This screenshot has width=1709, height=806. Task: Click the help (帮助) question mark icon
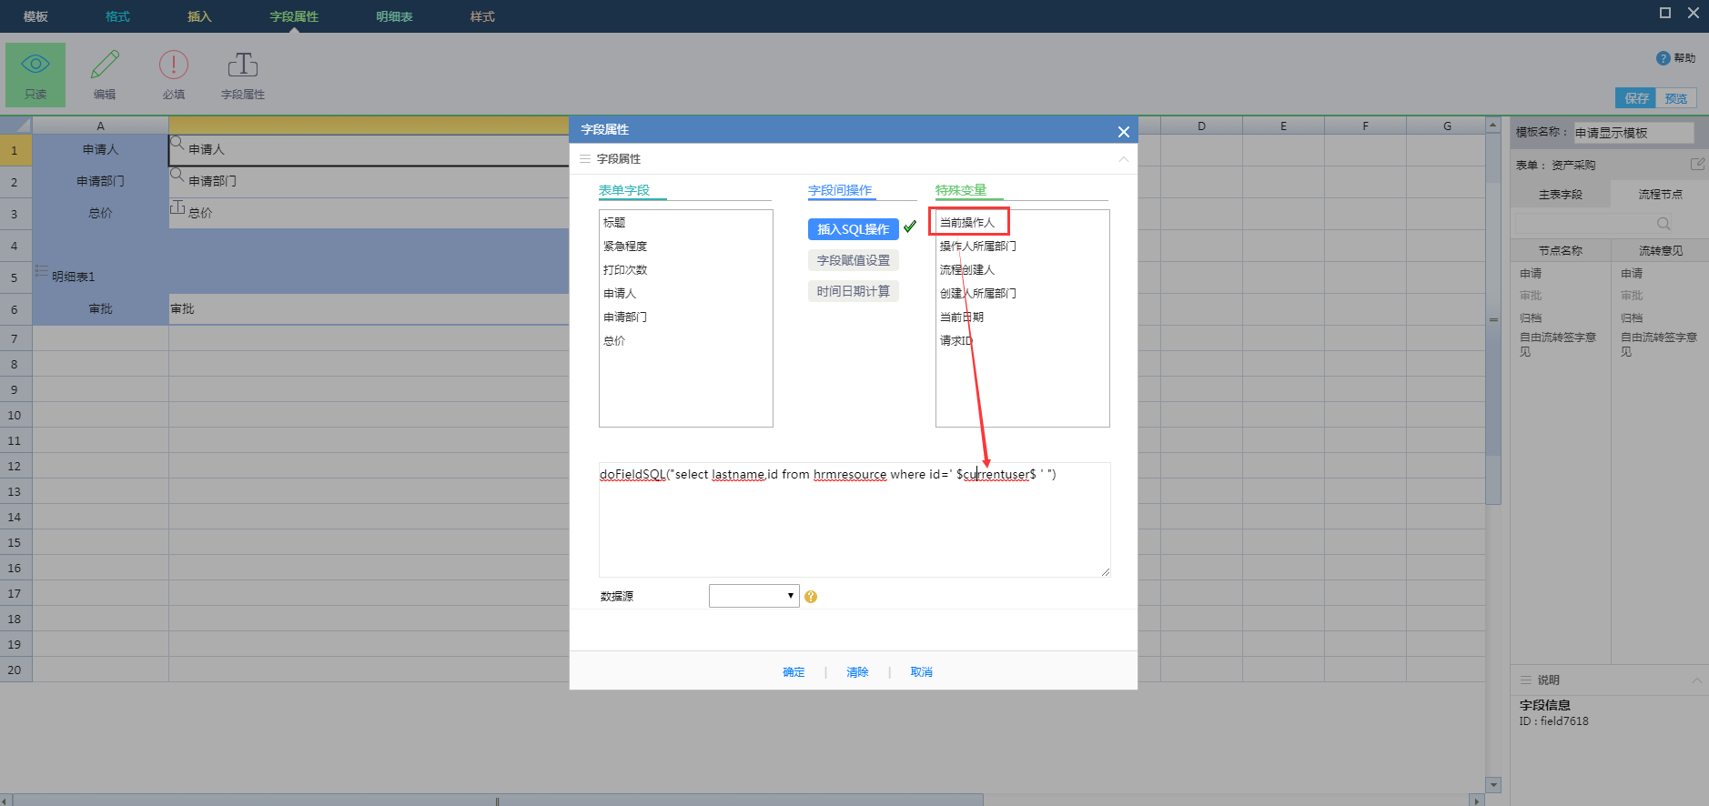point(1663,58)
